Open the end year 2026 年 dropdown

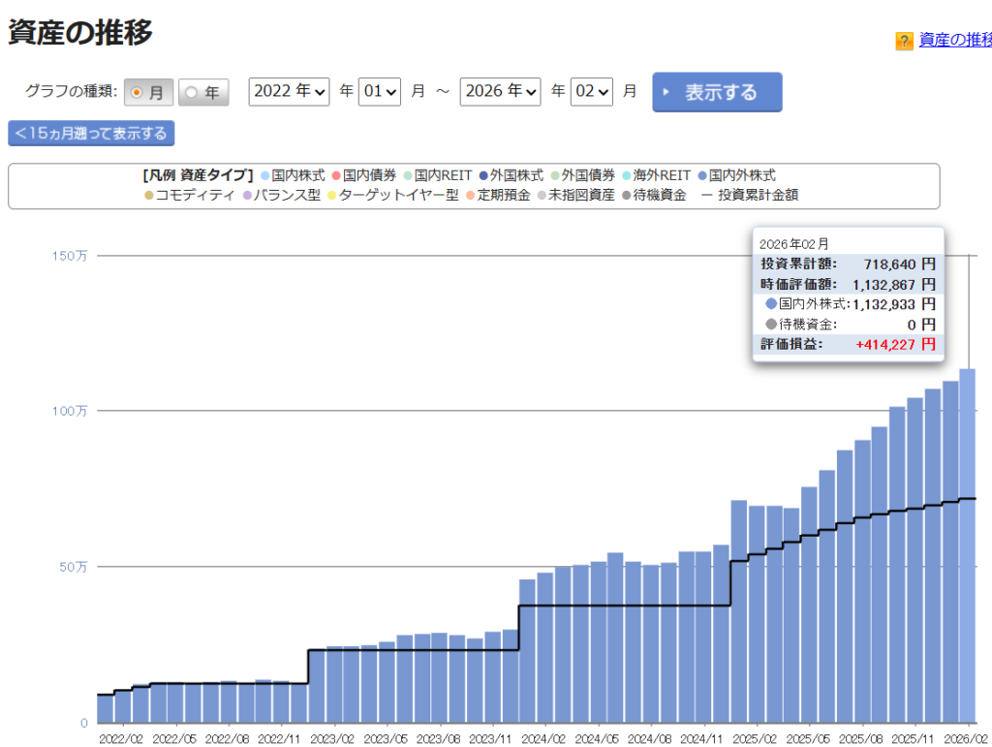coord(501,91)
